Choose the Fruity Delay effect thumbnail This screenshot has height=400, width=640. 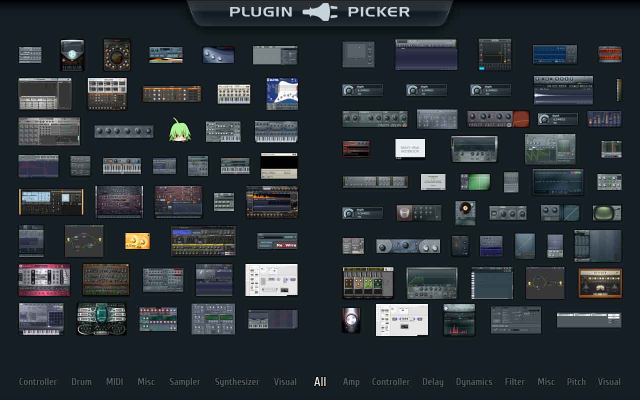click(x=374, y=119)
